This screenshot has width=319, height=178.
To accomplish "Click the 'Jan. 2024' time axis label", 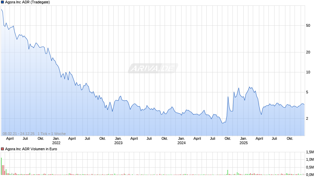I will 182,141.
